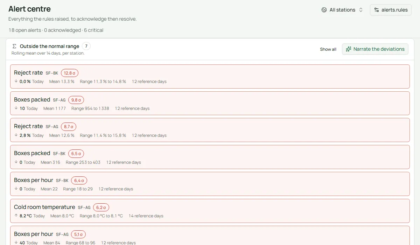This screenshot has height=245, width=420.
Task: Click the sigma icon beside Outside the normal range
Action: click(14, 46)
